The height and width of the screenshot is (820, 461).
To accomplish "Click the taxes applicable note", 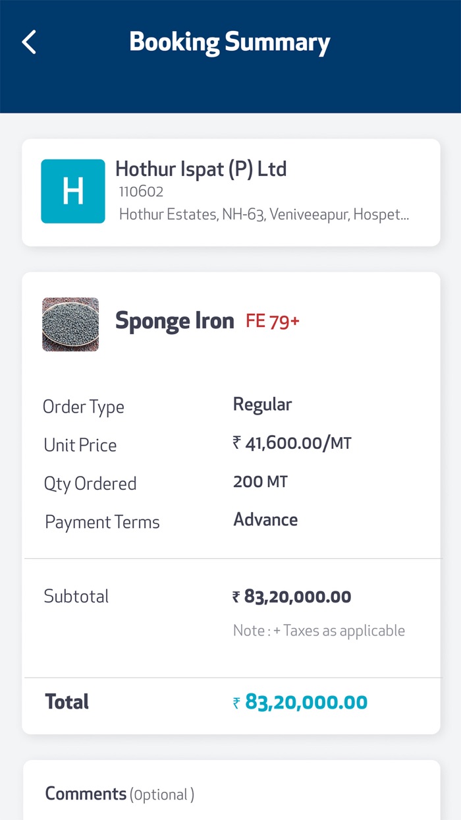I will click(x=319, y=630).
